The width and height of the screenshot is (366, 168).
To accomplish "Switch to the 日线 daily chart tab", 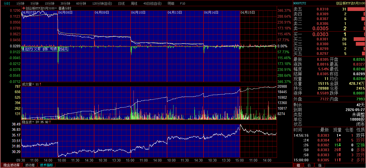I will coord(121,3).
